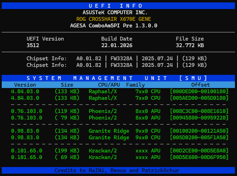Click the ( 79 KB) Phoenix/2 size
This screenshot has height=176, width=237.
click(67, 118)
